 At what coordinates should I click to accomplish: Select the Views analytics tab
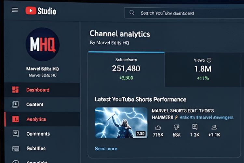click(203, 69)
